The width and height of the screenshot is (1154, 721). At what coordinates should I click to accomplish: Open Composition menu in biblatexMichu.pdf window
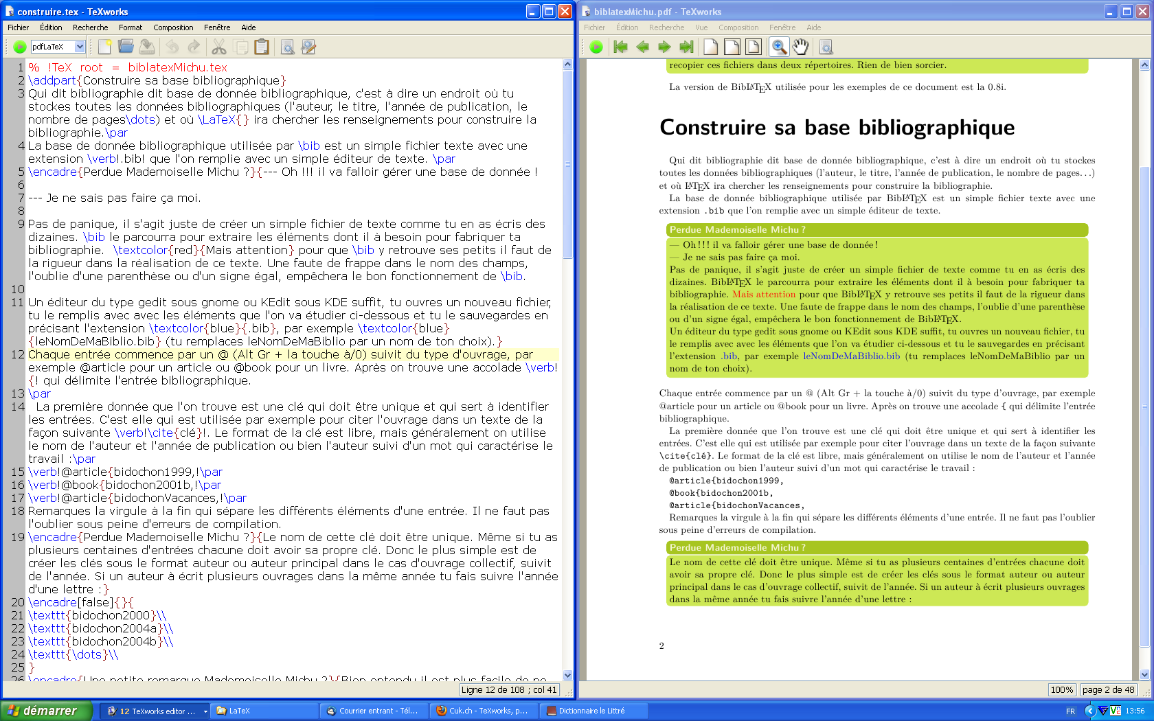point(738,27)
